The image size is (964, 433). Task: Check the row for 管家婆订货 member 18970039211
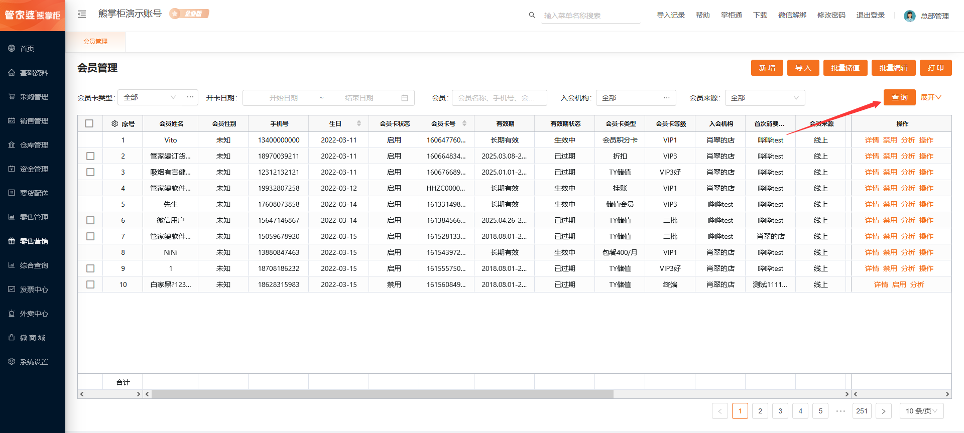point(90,156)
